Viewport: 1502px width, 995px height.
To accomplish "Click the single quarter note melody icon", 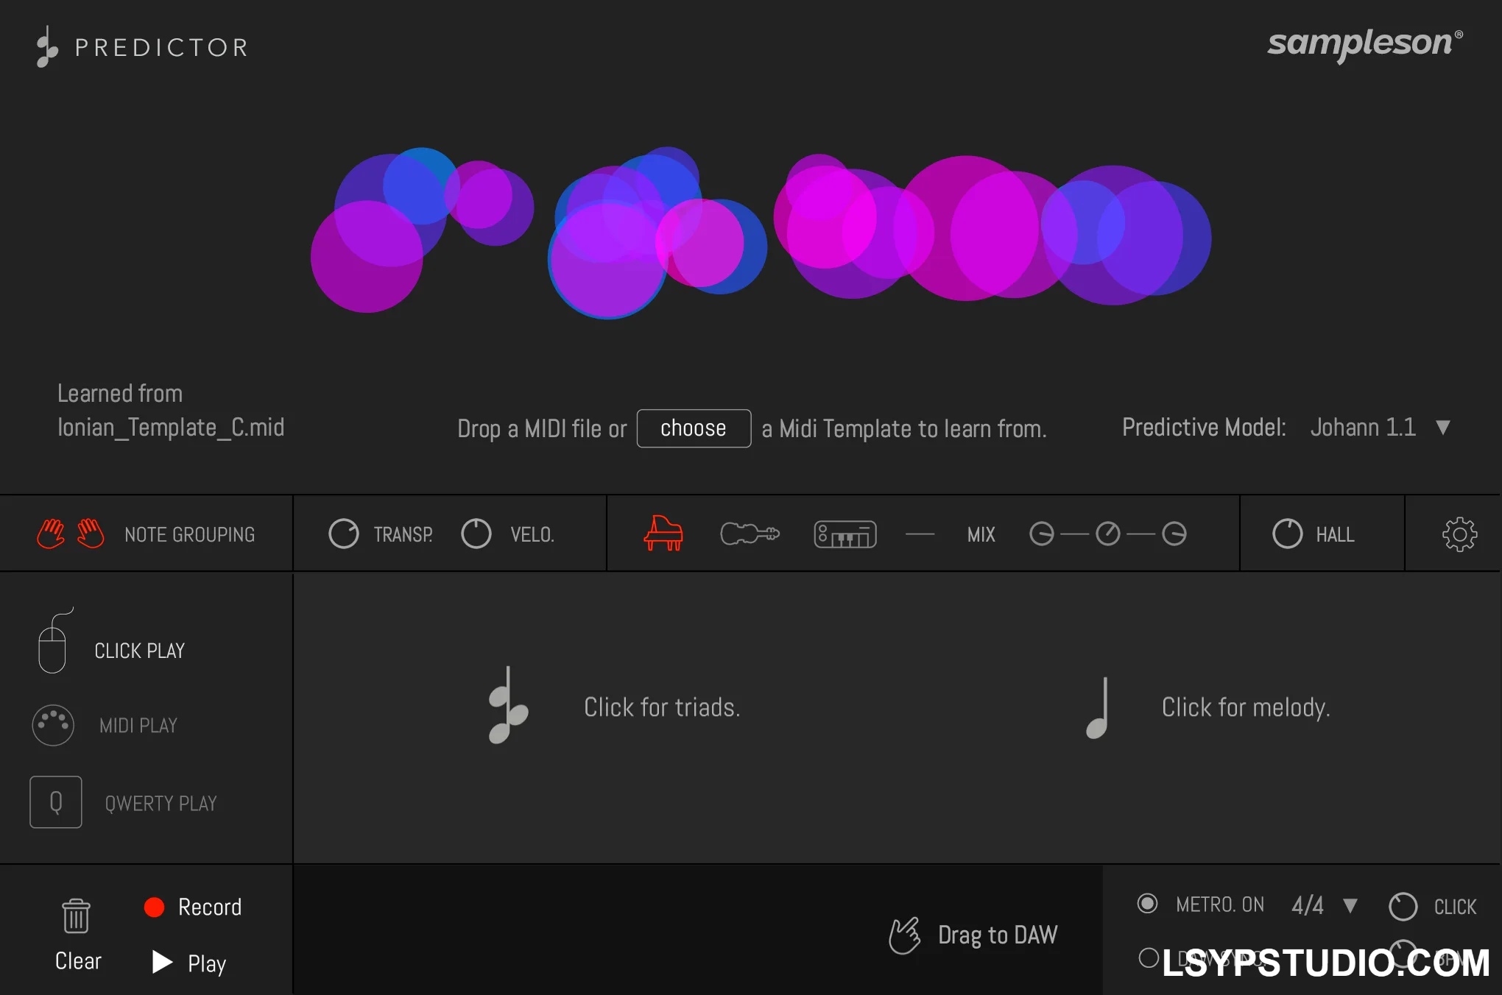I will pos(1098,708).
